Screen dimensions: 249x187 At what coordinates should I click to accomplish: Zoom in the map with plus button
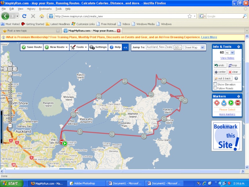pyautogui.click(x=10, y=80)
